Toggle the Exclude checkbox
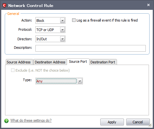The width and height of the screenshot is (154, 129). tap(13, 70)
